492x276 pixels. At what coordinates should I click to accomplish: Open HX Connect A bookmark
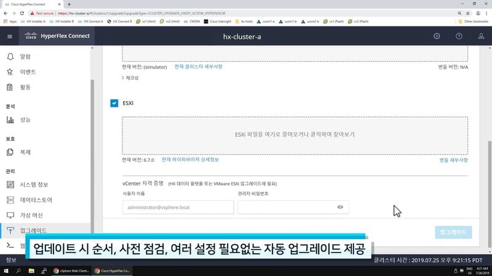[90, 21]
